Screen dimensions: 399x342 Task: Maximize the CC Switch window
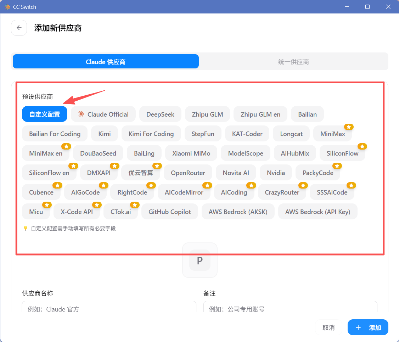367,7
